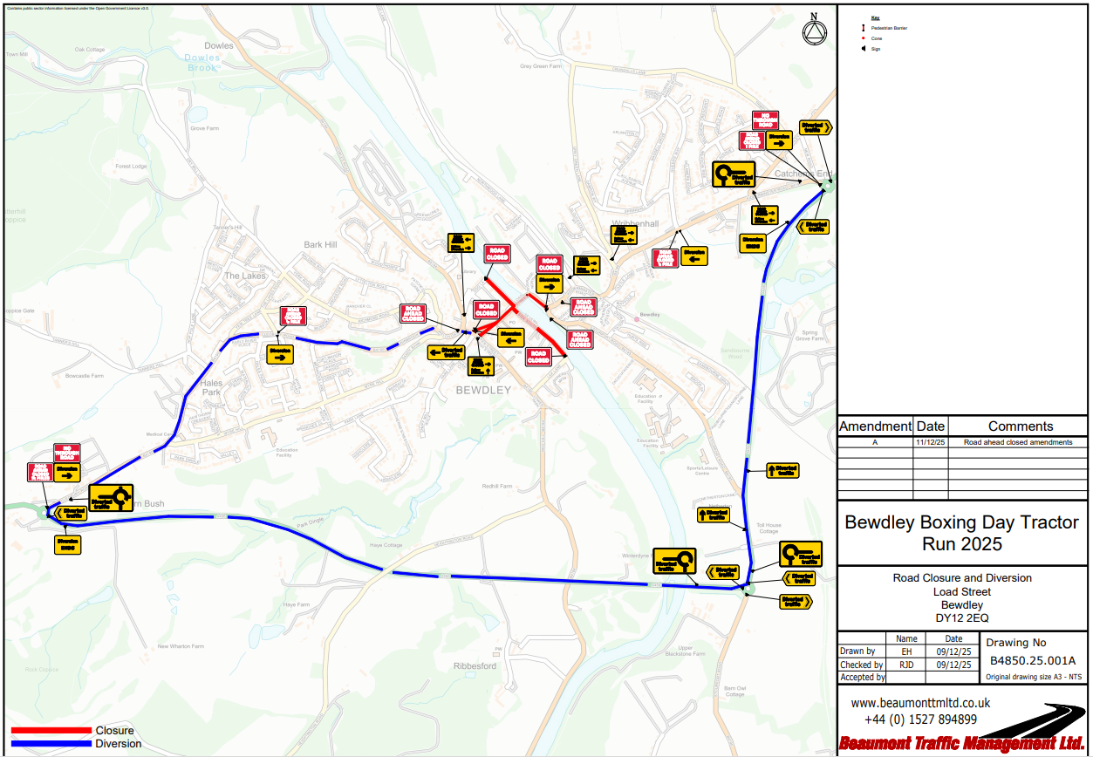Click the +44 (0) 1527 894899 phone number
Image resolution: width=1093 pixels, height=757 pixels.
pyautogui.click(x=920, y=719)
